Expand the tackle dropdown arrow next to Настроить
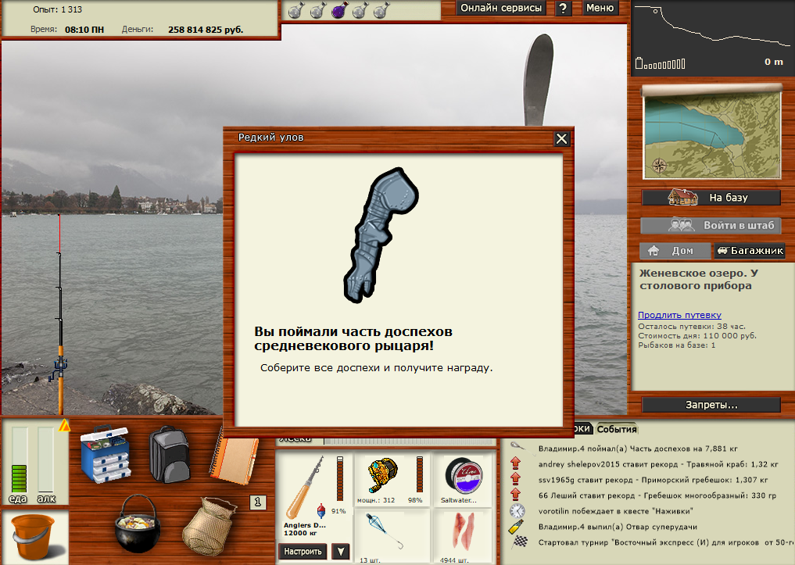Viewport: 795px width, 565px height. pyautogui.click(x=341, y=551)
